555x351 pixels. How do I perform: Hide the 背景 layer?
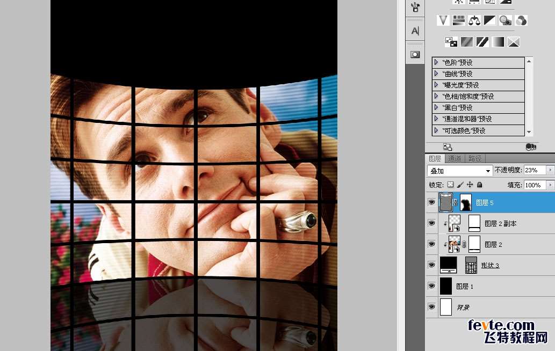tap(431, 307)
